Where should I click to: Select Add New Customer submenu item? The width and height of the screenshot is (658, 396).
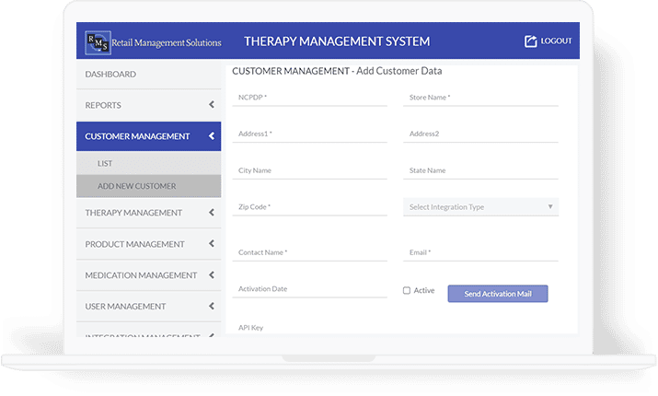point(136,186)
